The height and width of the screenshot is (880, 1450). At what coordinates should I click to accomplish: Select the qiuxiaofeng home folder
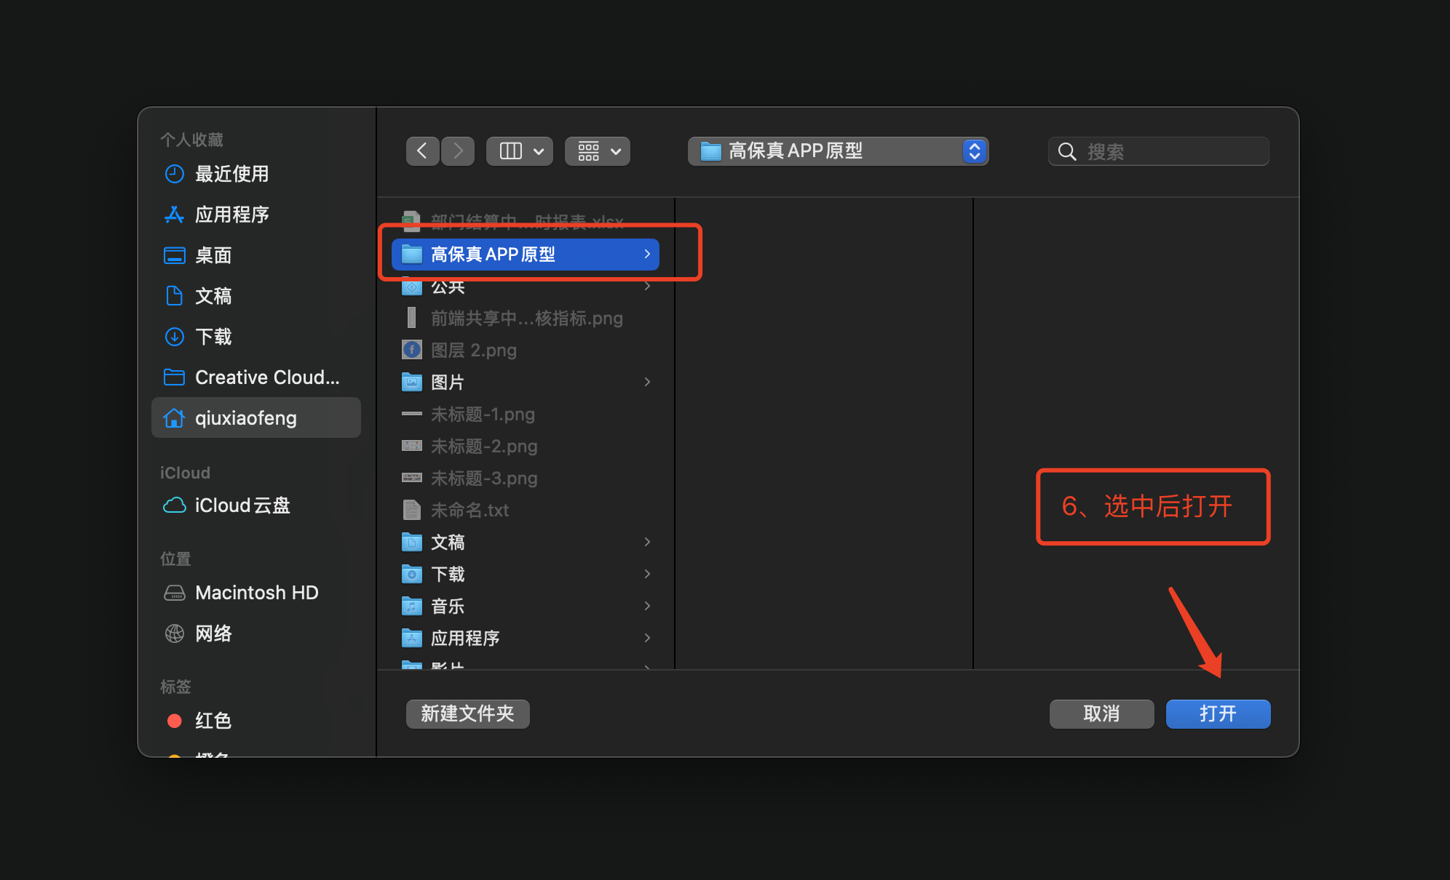pos(245,417)
